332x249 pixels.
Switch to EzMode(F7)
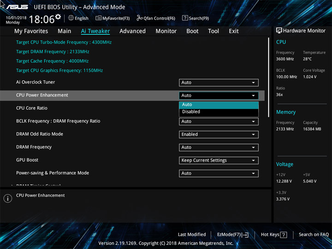(233, 235)
